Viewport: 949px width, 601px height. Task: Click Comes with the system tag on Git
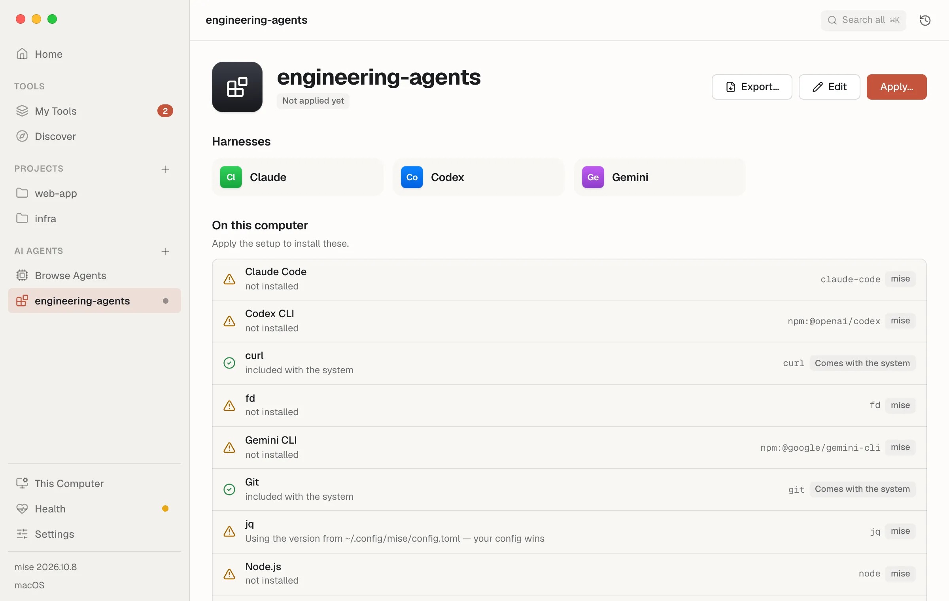(862, 489)
